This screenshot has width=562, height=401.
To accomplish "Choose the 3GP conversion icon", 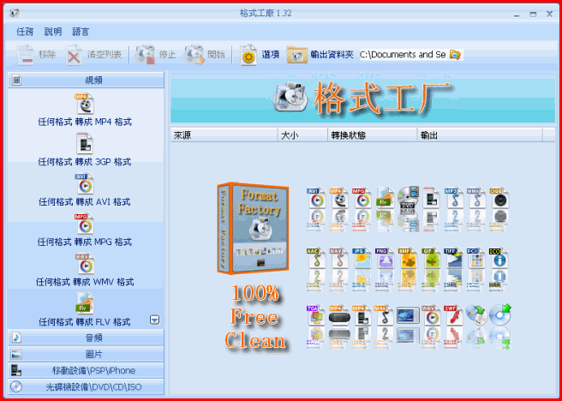I will click(x=85, y=143).
